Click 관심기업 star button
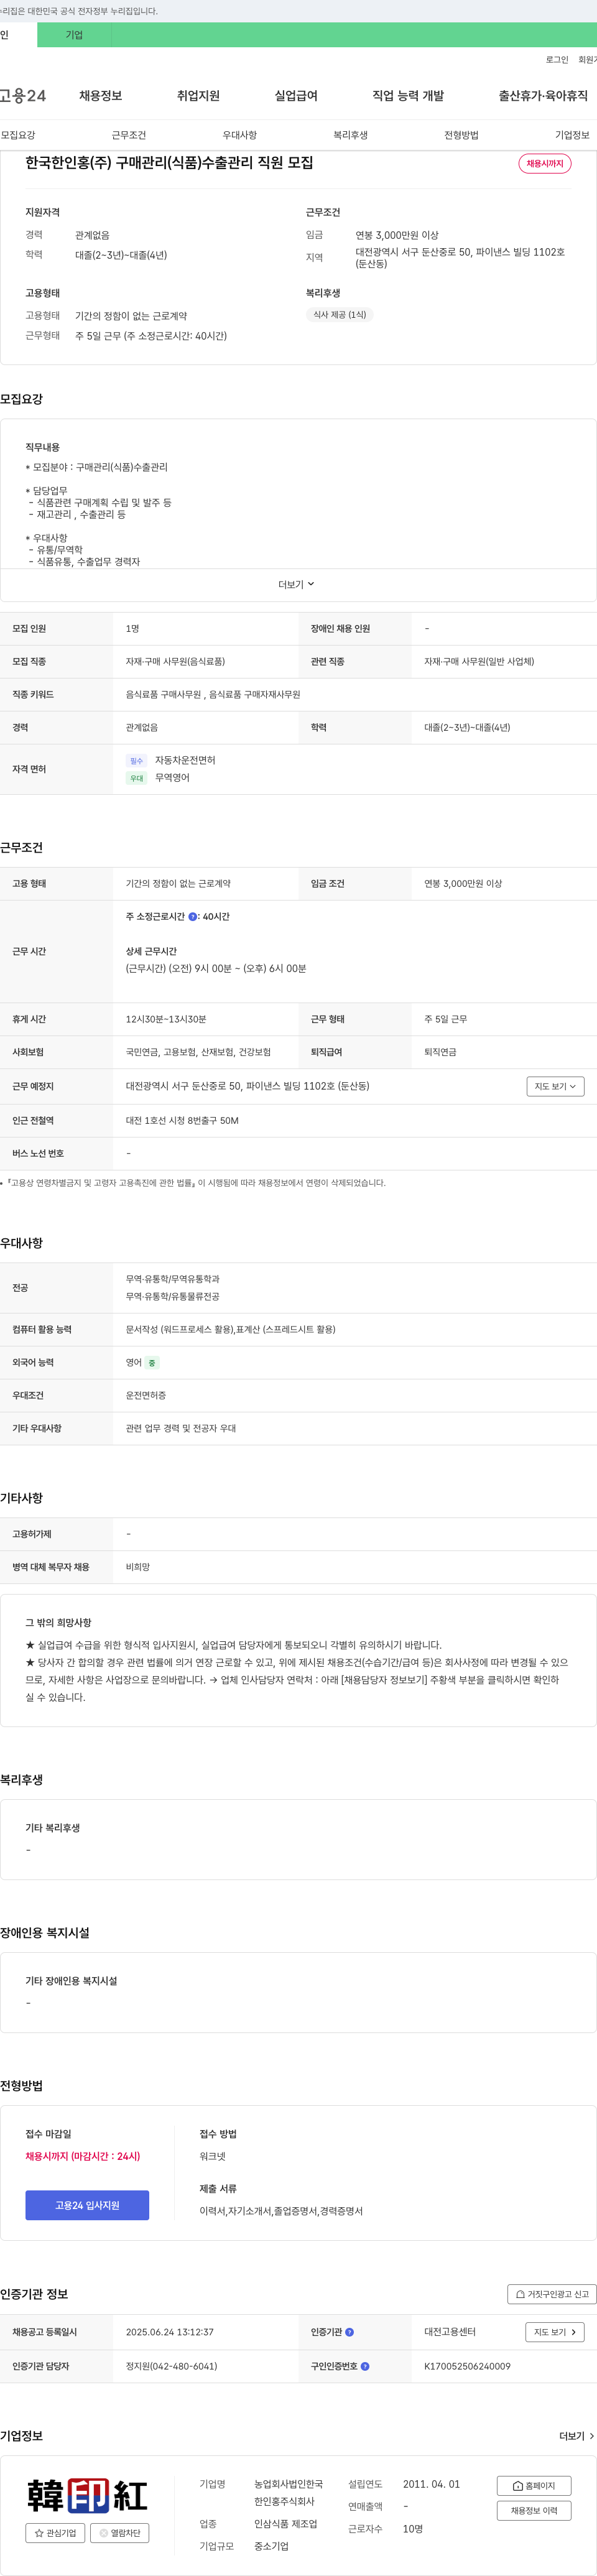Viewport: 597px width, 2576px height. [56, 2533]
